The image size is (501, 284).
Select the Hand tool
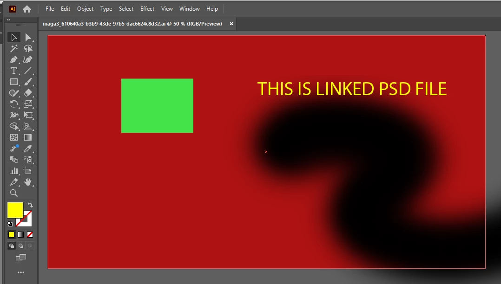coord(28,182)
